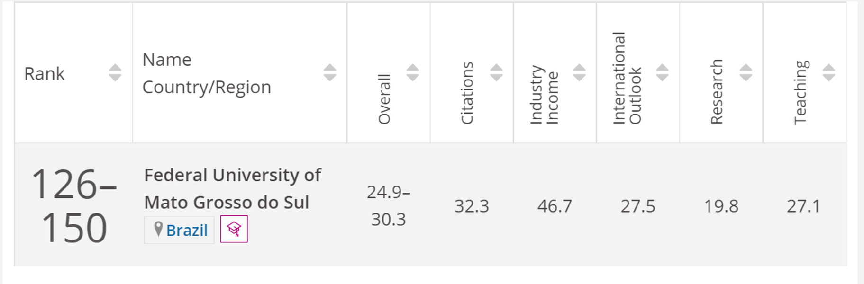The width and height of the screenshot is (864, 284).
Task: Click the location pin beside Brazil
Action: (158, 230)
